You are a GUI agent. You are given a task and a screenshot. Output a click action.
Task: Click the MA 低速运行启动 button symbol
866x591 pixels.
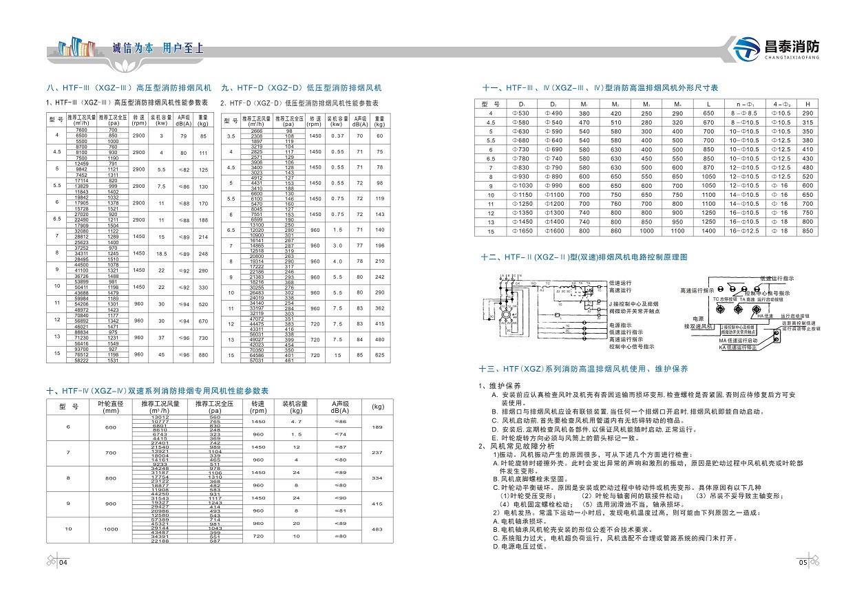(777, 332)
